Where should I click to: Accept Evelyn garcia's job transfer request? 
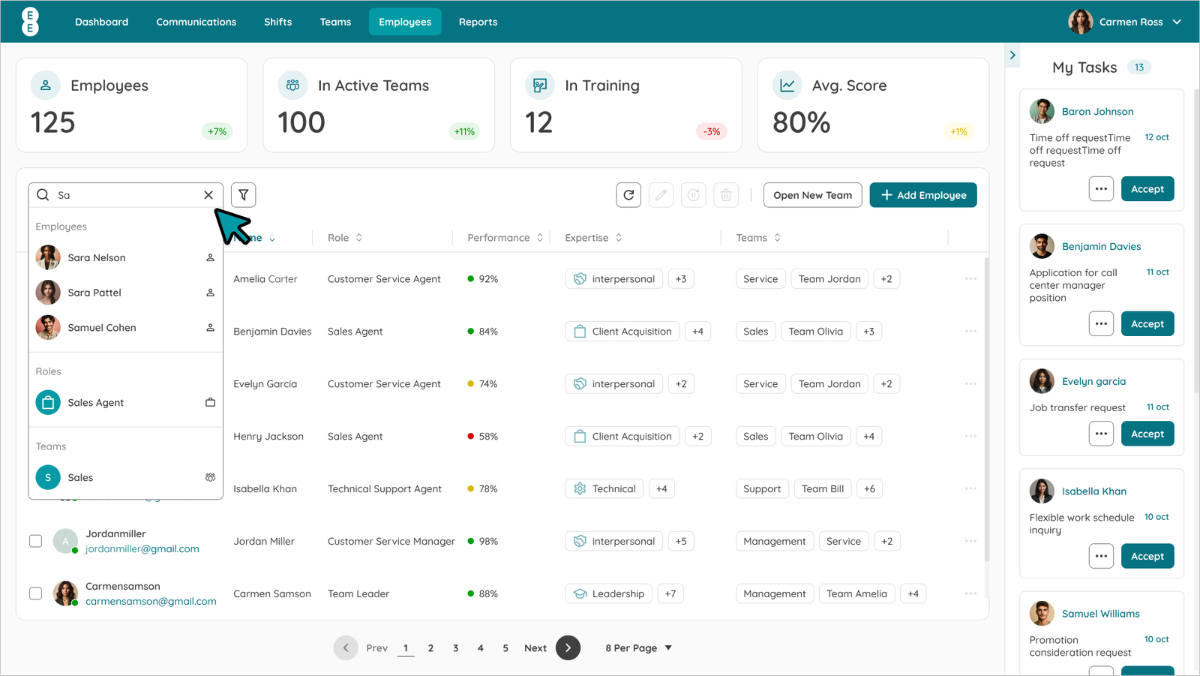(x=1147, y=434)
